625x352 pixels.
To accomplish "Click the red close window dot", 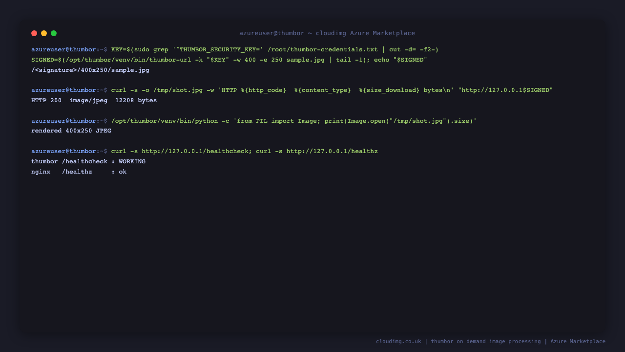I will point(34,33).
